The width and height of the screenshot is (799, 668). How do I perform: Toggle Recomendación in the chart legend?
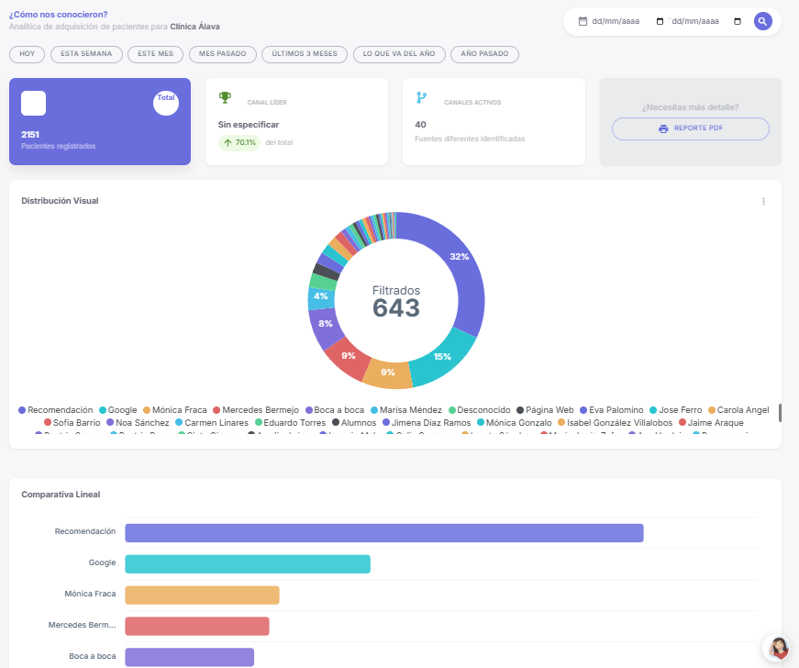coord(56,410)
